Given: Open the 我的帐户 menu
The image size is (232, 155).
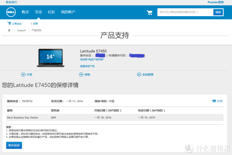Looking at the screenshot, I should point(68,12).
